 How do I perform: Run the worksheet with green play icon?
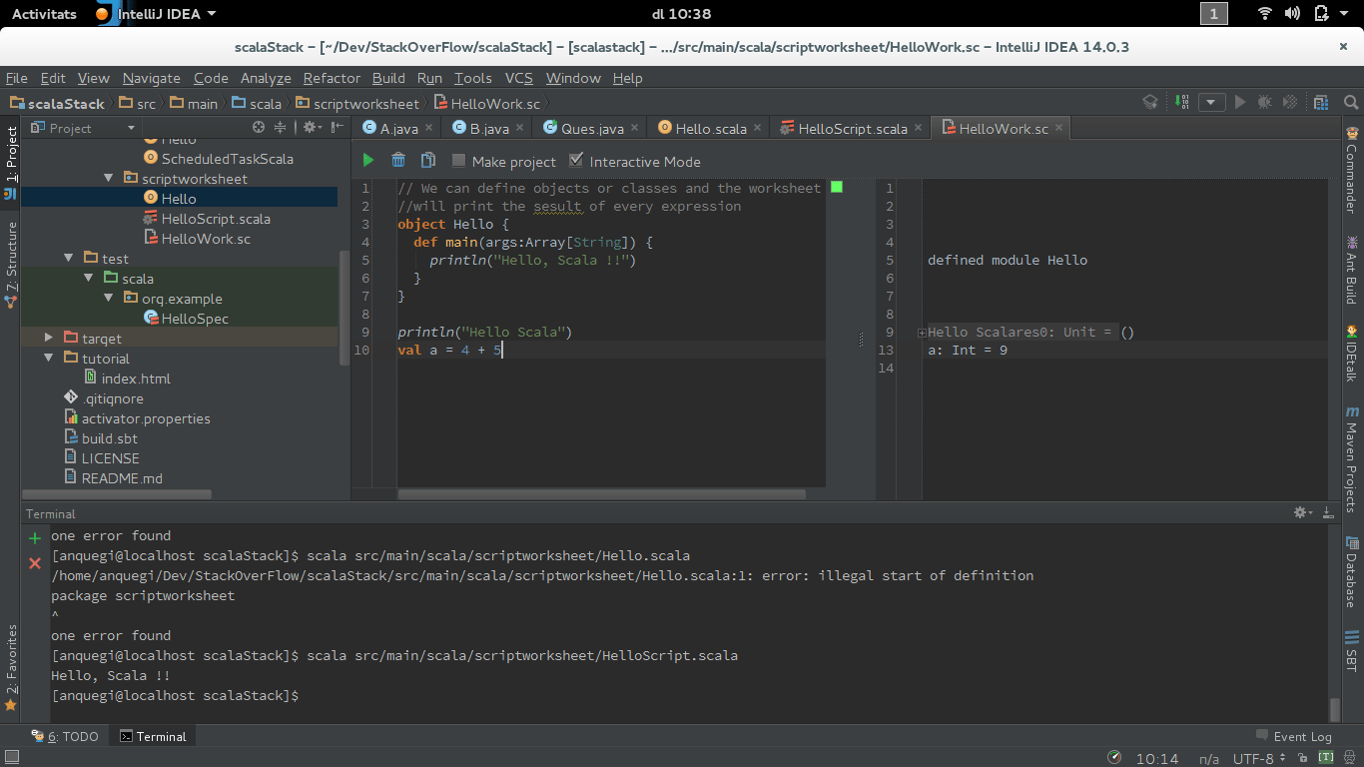point(368,160)
